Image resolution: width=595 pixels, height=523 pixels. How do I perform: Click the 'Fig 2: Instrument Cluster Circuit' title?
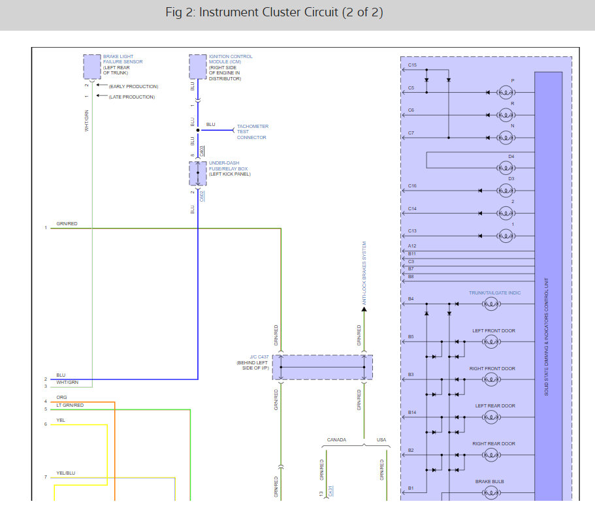point(274,12)
